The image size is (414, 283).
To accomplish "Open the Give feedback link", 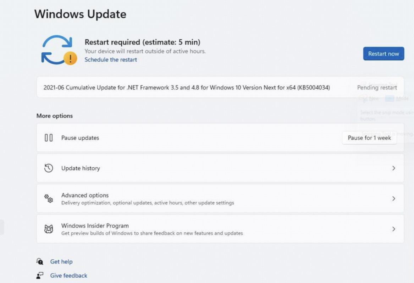I will [x=69, y=276].
